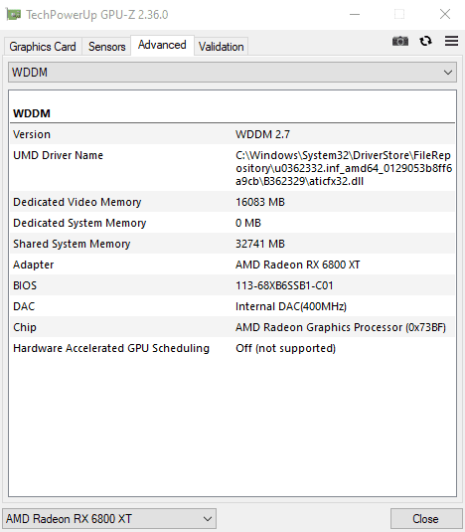Click the 0 MB value
Viewport: 465px width, 532px height.
[248, 223]
